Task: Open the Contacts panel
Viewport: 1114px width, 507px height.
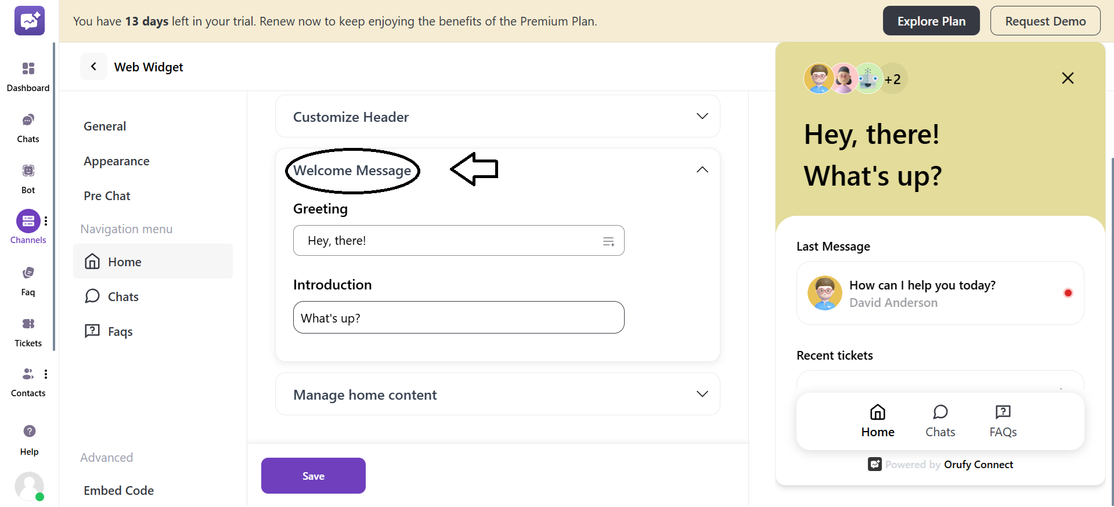Action: click(28, 379)
